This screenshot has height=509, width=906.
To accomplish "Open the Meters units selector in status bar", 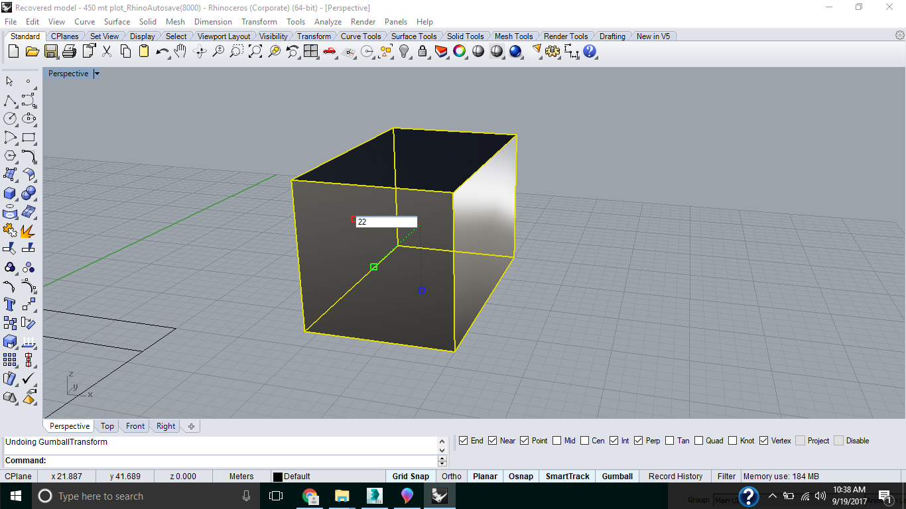I will coord(241,476).
